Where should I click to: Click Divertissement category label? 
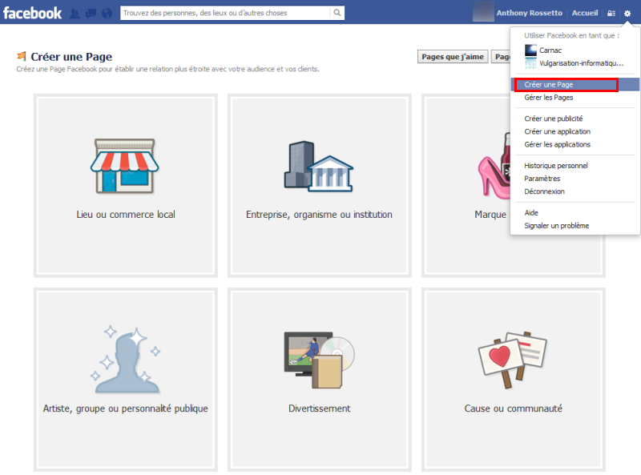coord(319,409)
